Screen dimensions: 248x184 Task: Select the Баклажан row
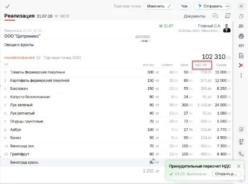point(116,88)
